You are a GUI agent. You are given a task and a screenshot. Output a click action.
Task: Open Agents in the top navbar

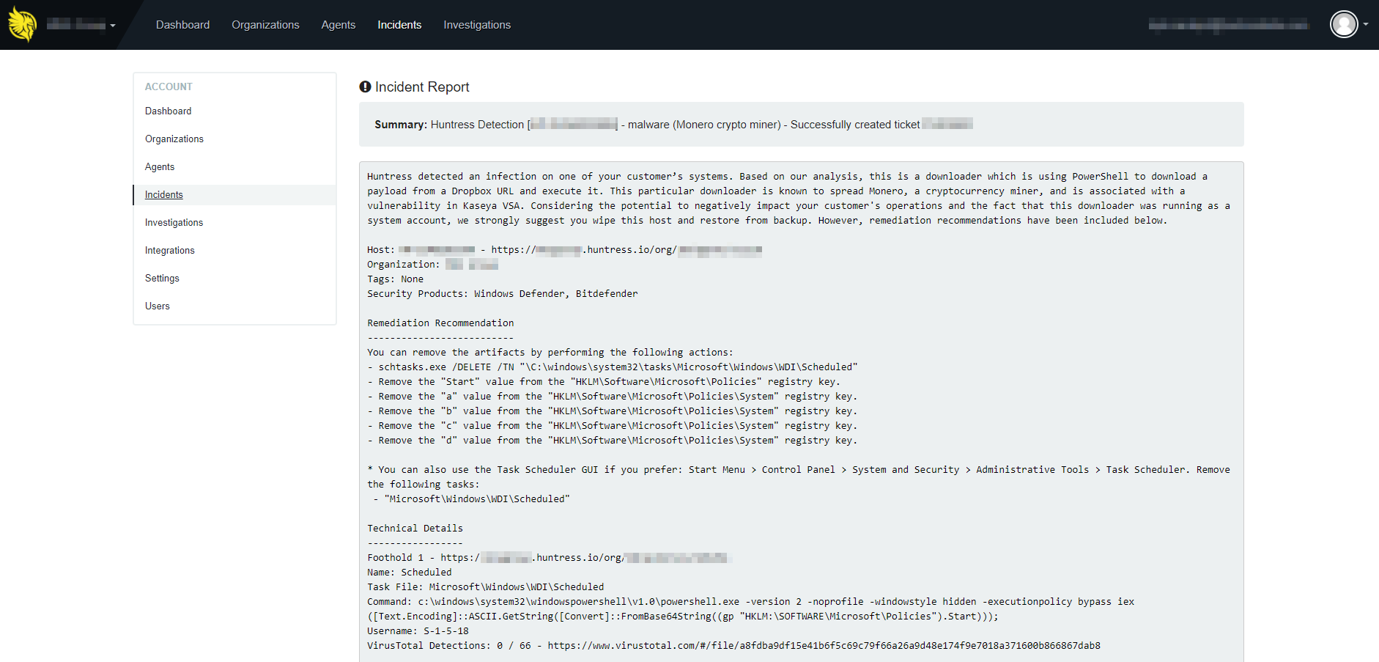[x=339, y=25]
